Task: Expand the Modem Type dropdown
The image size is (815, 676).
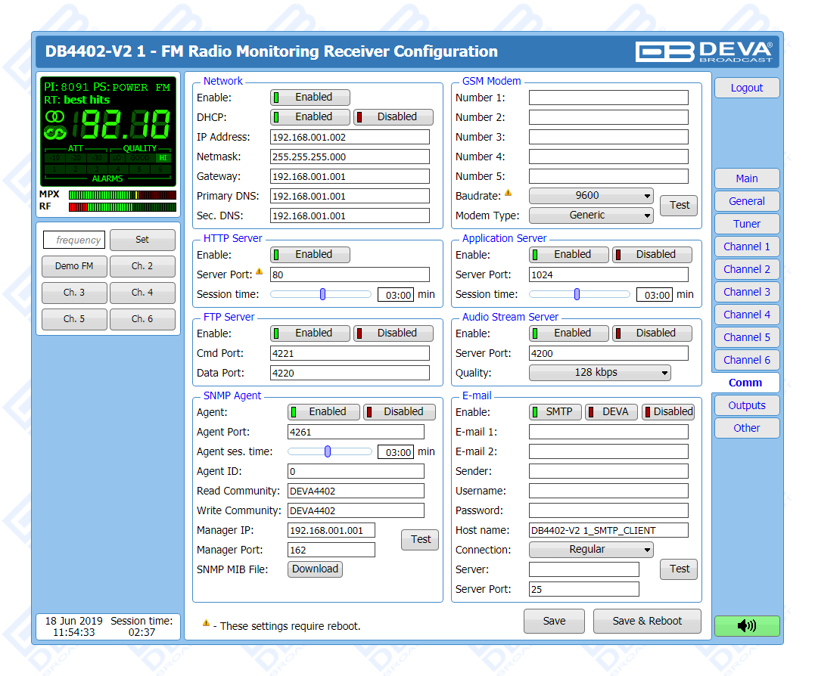Action: coord(590,216)
